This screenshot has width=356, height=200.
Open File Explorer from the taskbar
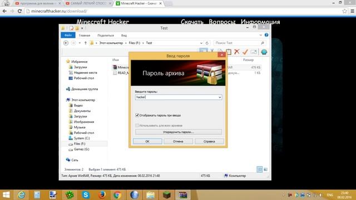pyautogui.click(x=150, y=195)
